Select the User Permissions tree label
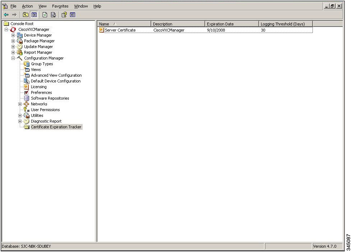The image size is (352, 252). (x=45, y=110)
